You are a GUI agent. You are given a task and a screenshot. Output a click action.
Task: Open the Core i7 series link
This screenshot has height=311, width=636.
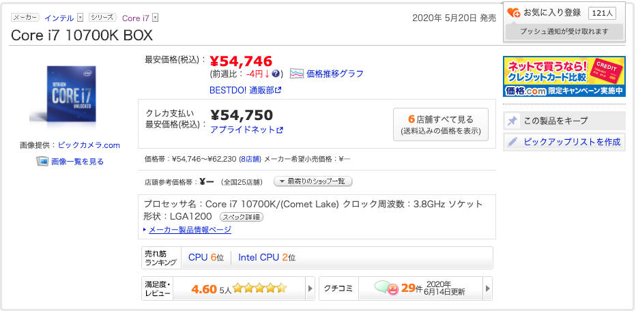coord(136,18)
